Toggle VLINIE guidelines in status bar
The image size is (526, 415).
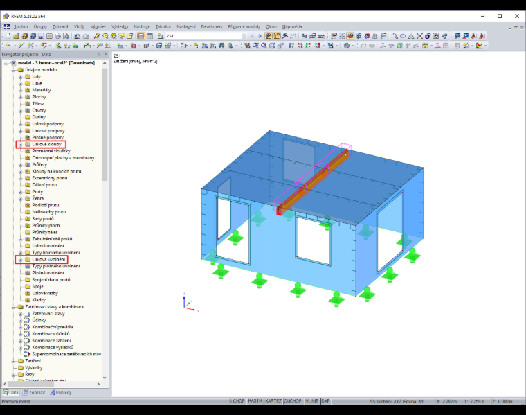click(x=311, y=401)
